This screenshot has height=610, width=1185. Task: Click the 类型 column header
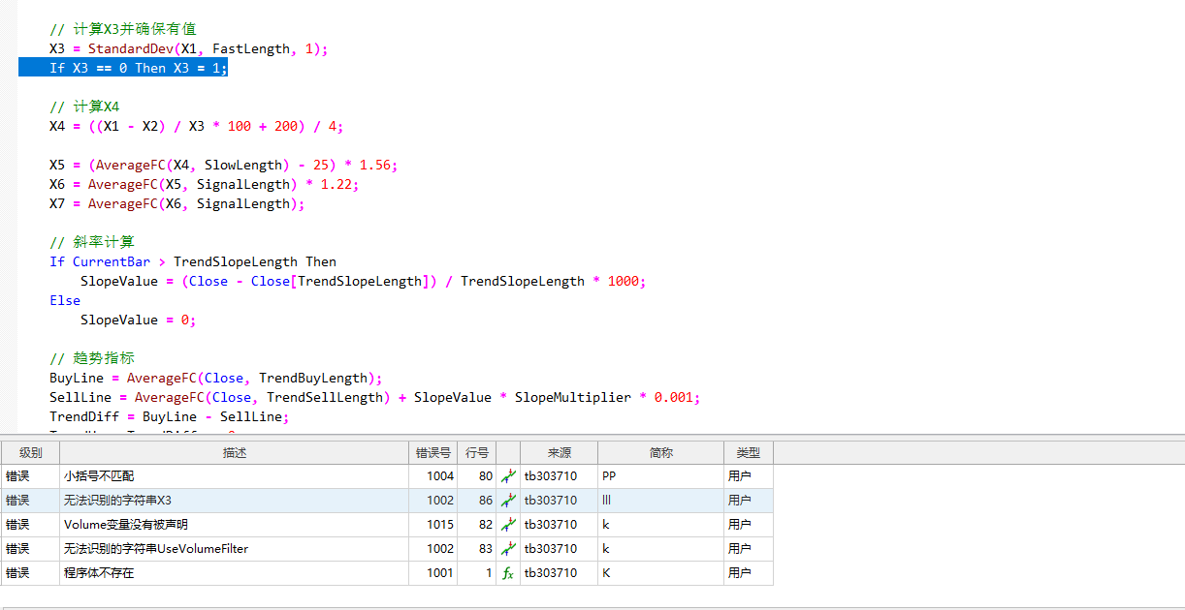[x=748, y=452]
